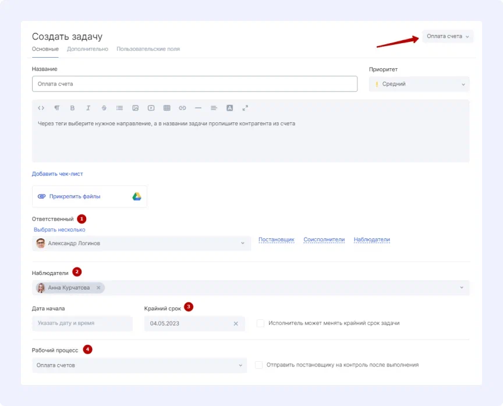Open the Оплата счета template dropdown
Screen dimensions: 503x406
pyautogui.click(x=447, y=37)
